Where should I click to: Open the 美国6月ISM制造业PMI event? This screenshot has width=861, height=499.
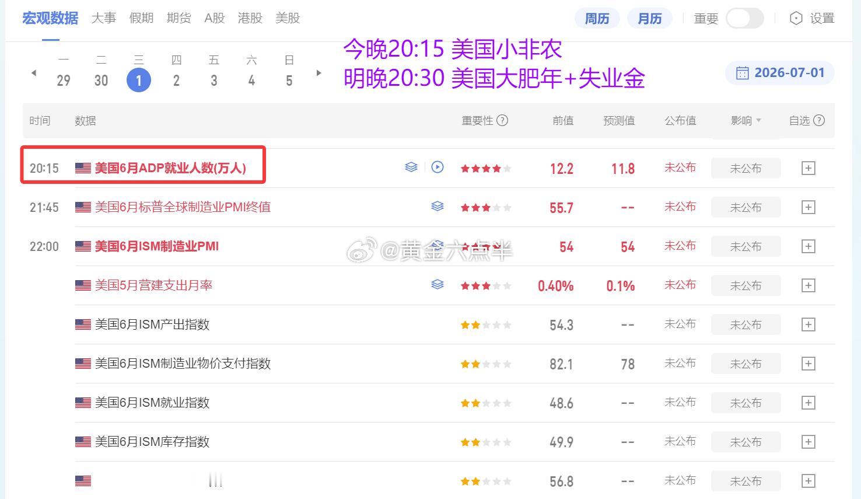[x=157, y=246]
